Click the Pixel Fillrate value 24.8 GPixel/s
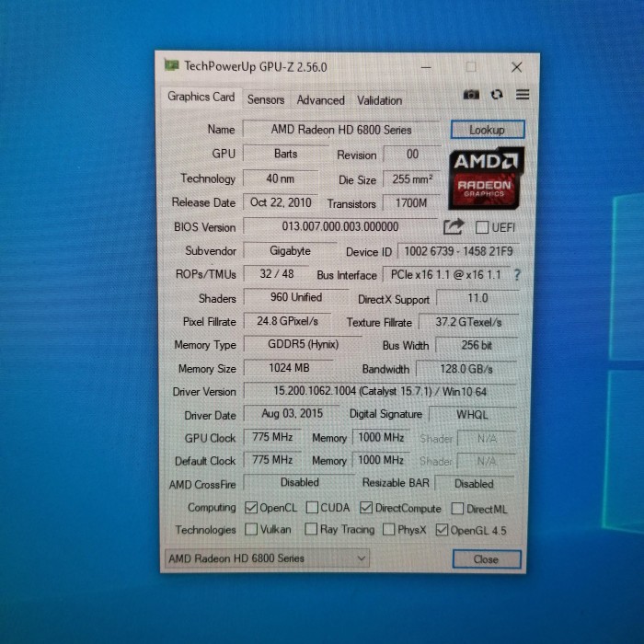 tap(287, 321)
